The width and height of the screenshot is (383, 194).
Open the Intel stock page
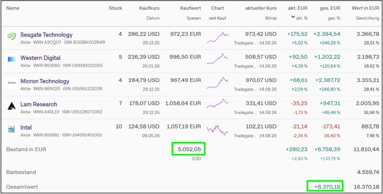(26, 127)
